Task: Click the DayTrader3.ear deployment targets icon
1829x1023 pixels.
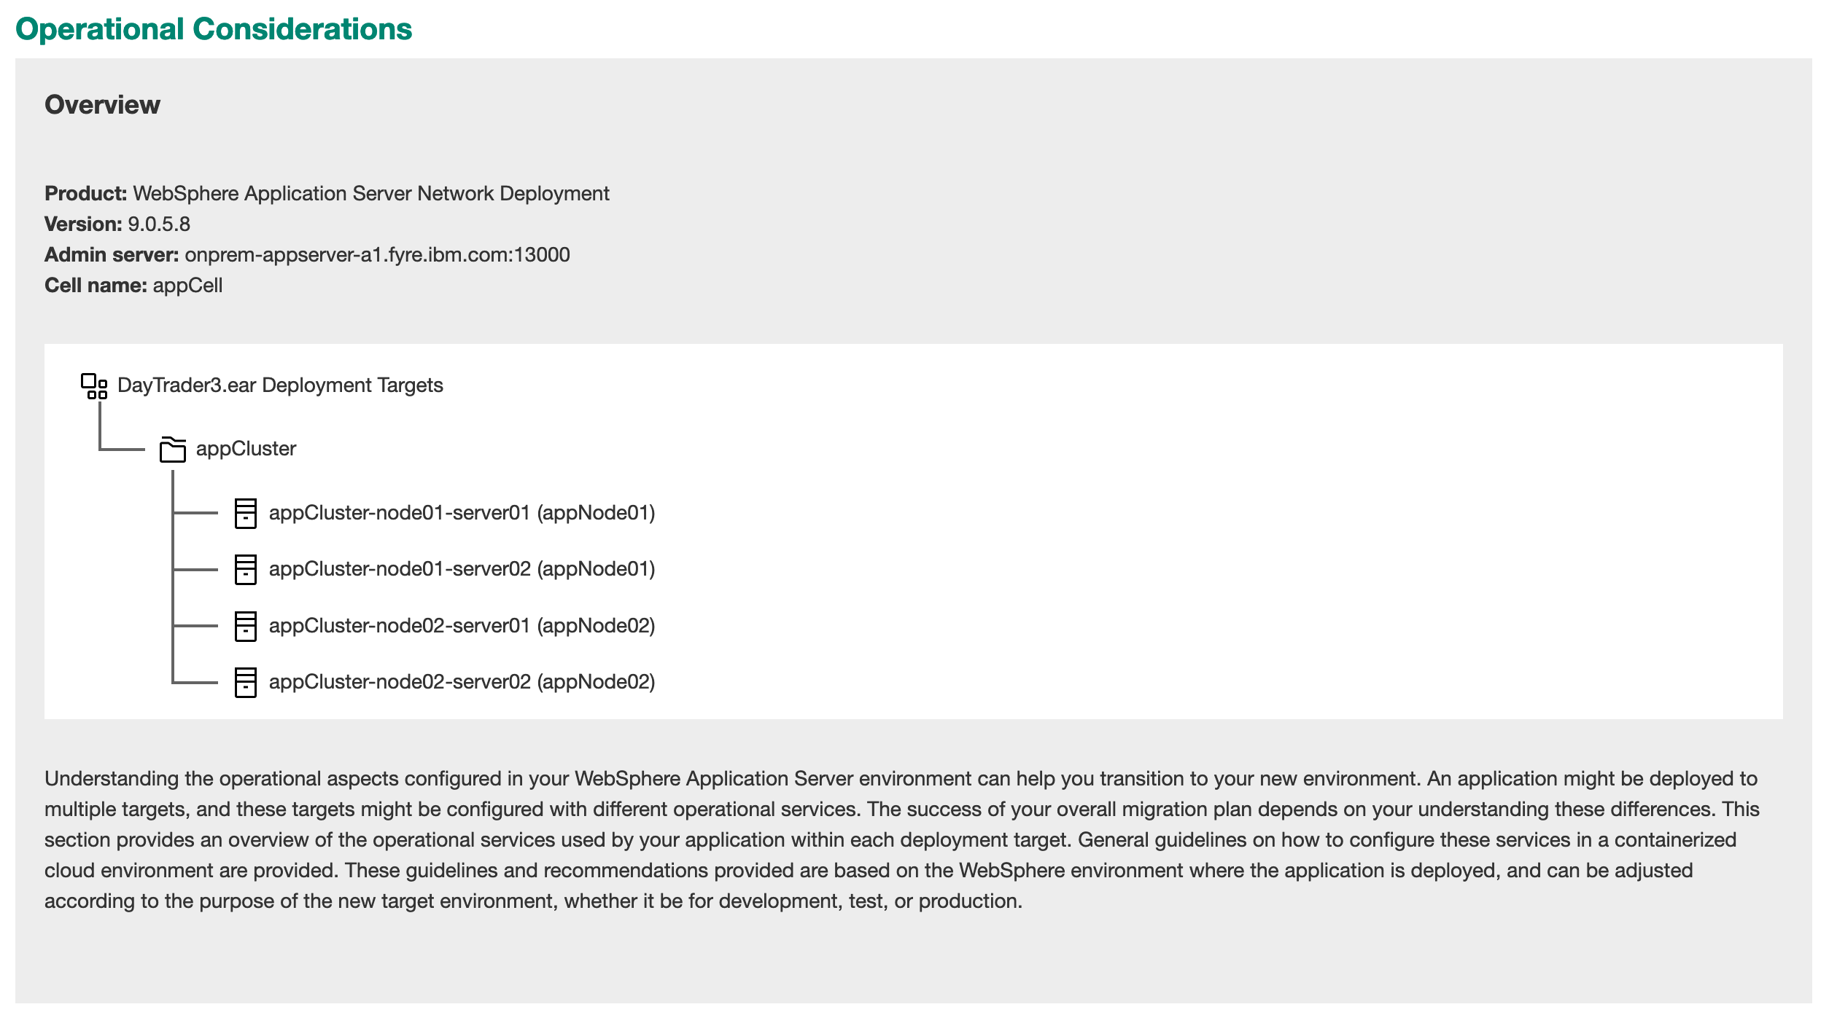Action: [x=94, y=386]
